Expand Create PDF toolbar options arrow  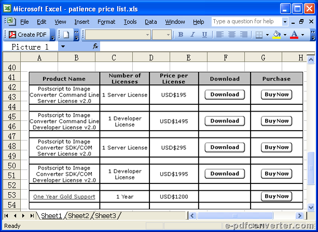pos(53,35)
